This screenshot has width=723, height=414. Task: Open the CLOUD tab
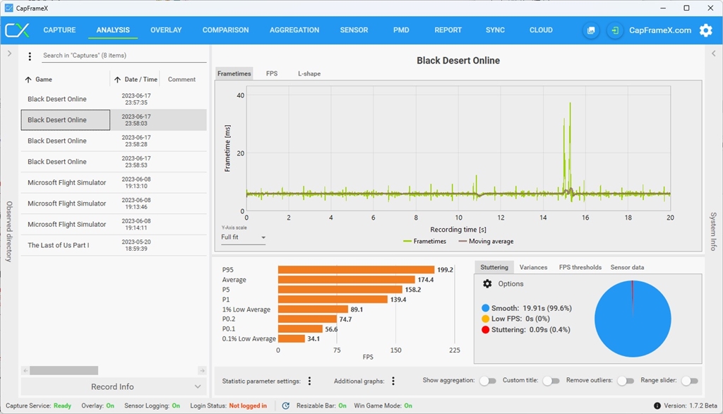point(541,30)
